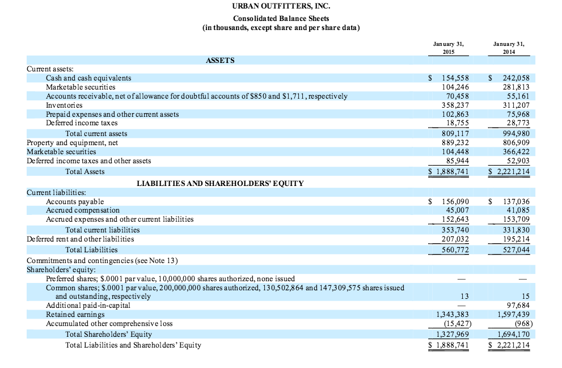
Task: Click accounts receivable value "55,161"
Action: point(518,96)
